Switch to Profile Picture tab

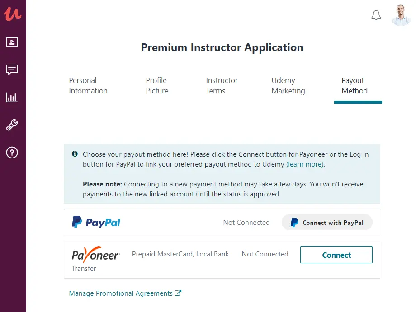tap(157, 86)
